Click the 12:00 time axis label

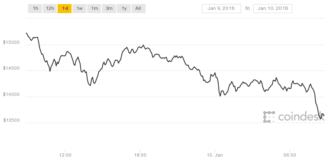(x=65, y=155)
